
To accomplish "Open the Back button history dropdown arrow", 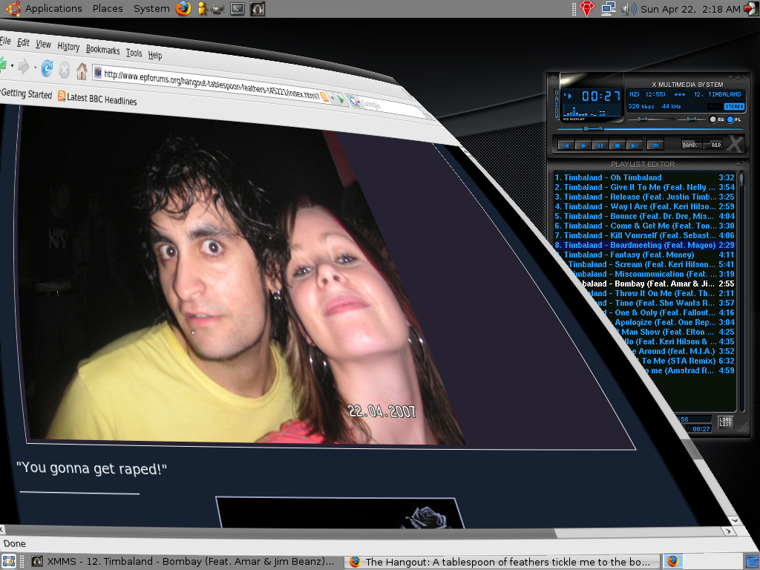I will pyautogui.click(x=12, y=65).
